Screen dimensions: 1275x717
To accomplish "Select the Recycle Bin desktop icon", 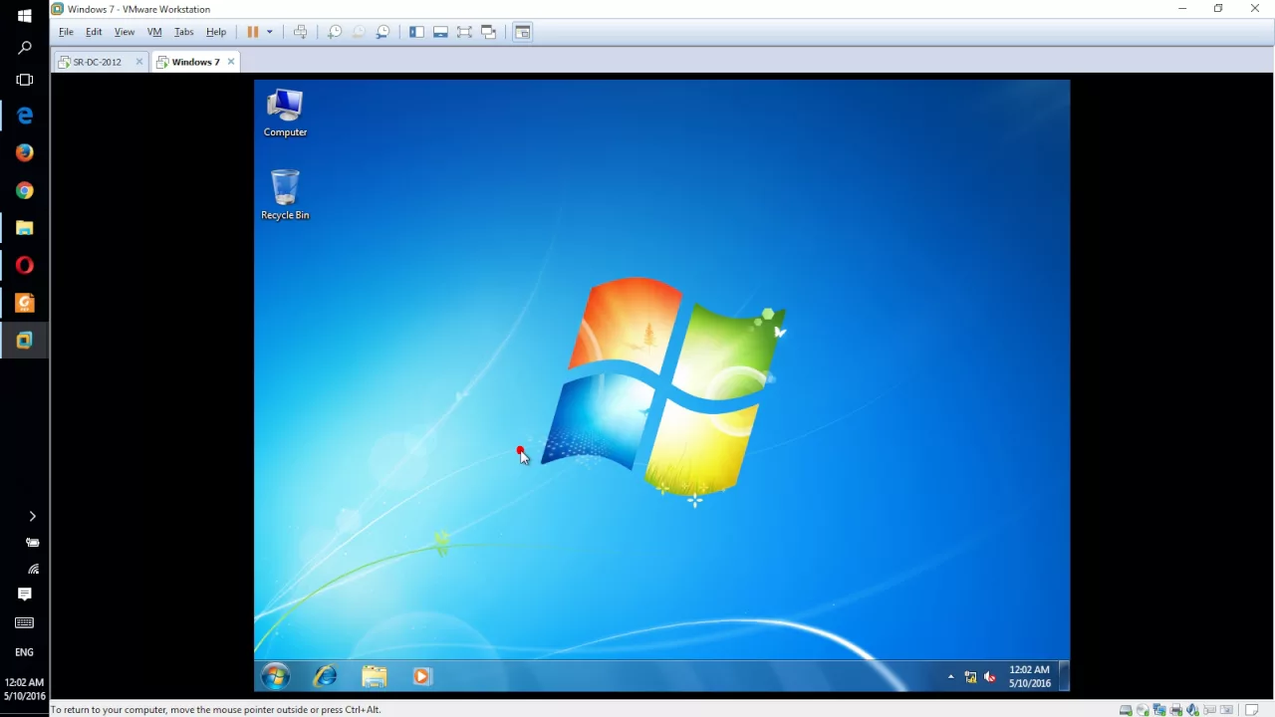I will [285, 194].
